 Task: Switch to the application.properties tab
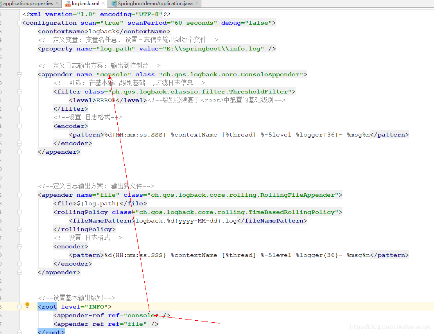(x=28, y=3)
